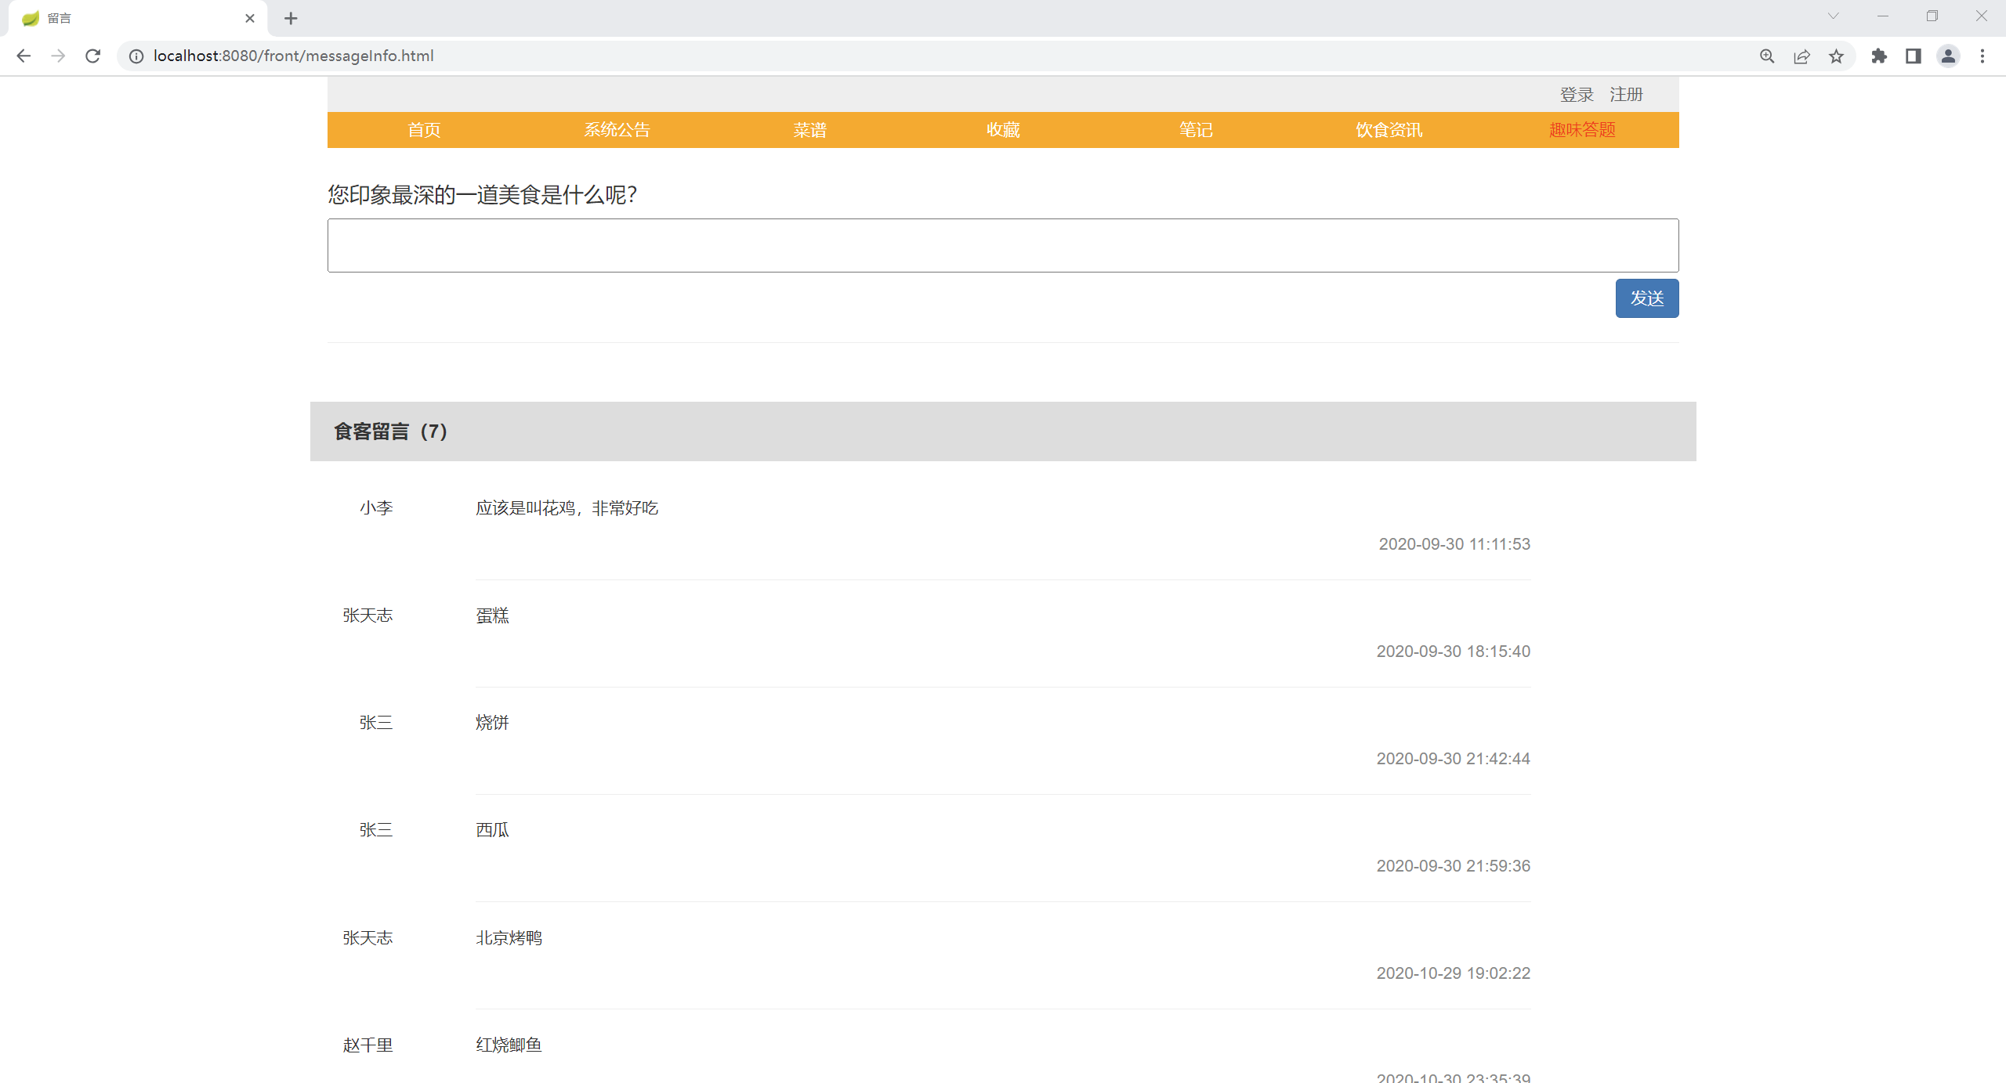Open 趣味答题 in the navigation bar

tap(1582, 130)
